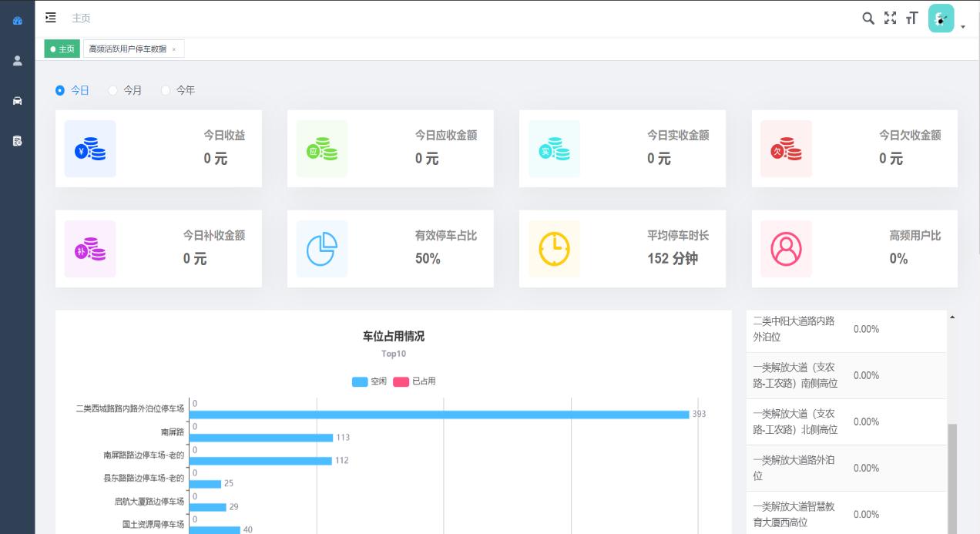Toggle fullscreen mode icon
The width and height of the screenshot is (980, 534).
pos(890,18)
